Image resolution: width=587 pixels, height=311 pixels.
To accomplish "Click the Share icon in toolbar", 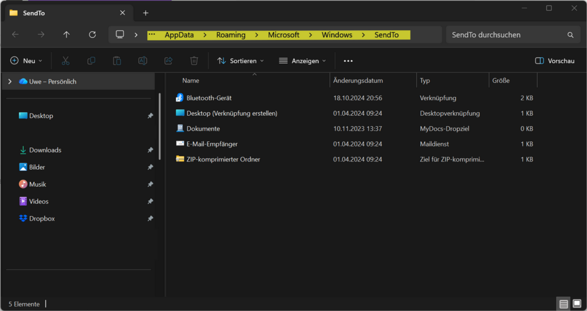I will [169, 61].
